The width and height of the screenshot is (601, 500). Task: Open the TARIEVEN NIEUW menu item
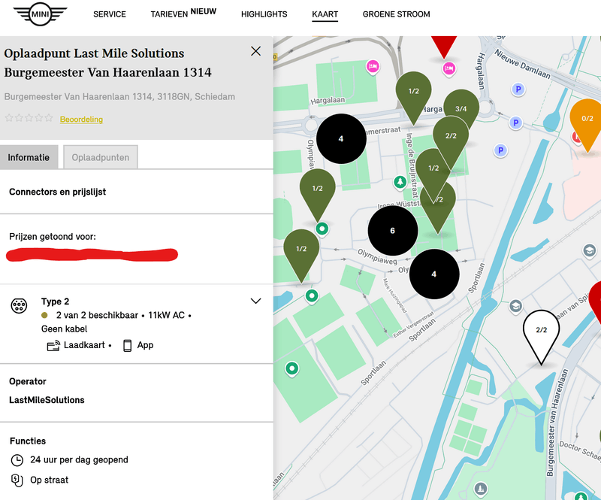click(x=183, y=13)
